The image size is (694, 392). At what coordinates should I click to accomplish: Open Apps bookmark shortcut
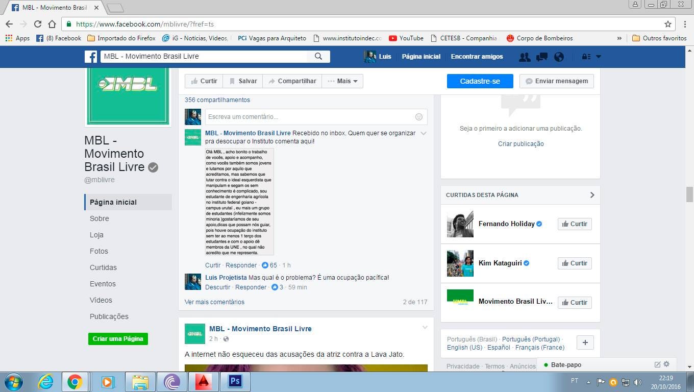18,38
